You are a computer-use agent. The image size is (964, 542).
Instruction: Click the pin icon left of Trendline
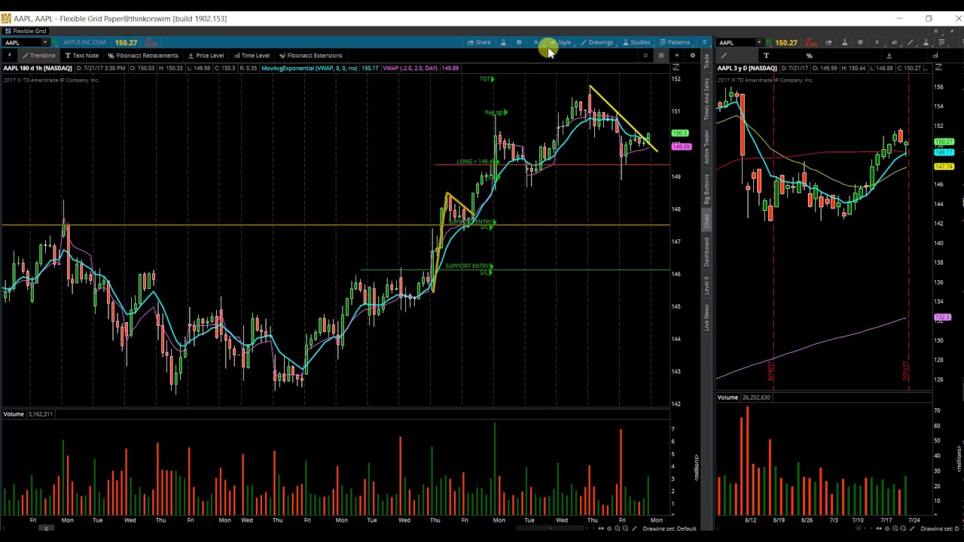[x=9, y=55]
